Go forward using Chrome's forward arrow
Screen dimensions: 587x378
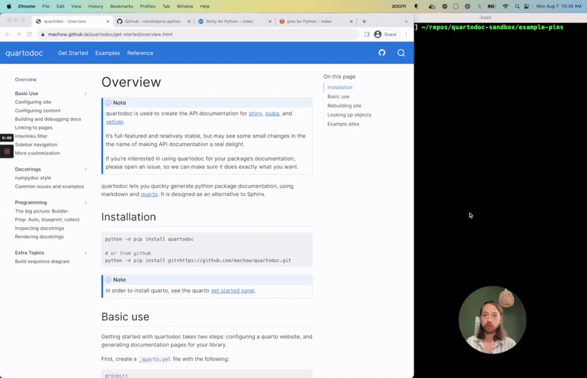[18, 34]
